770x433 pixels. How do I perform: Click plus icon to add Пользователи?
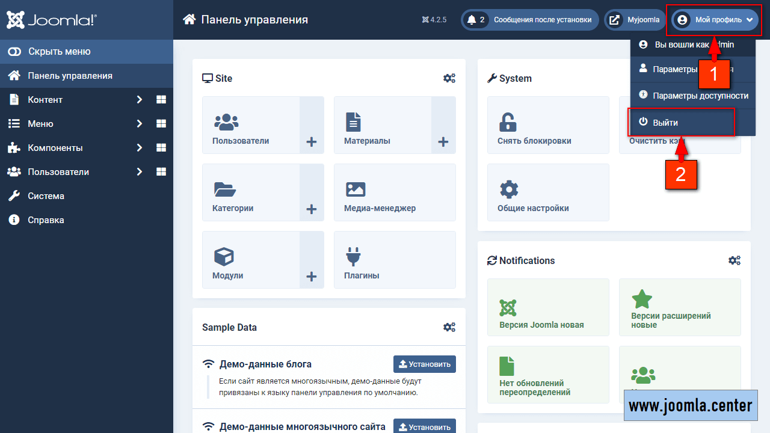tap(311, 142)
